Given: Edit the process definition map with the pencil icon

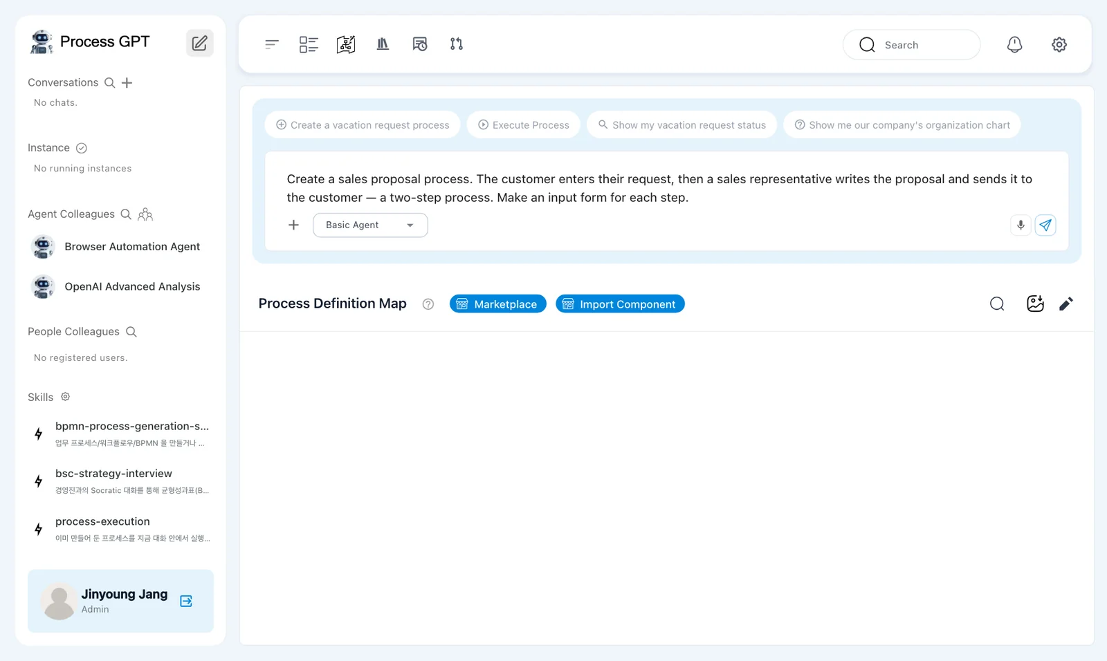Looking at the screenshot, I should (1066, 304).
